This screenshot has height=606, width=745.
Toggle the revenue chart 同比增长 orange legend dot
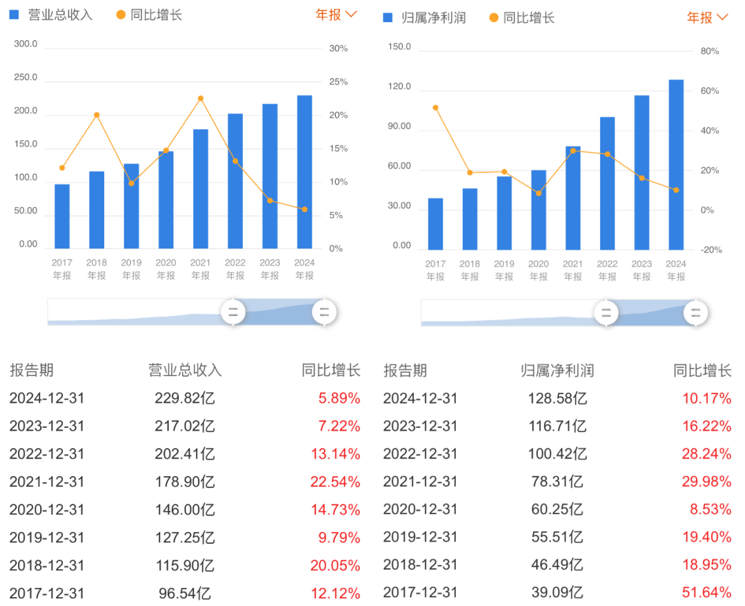(x=121, y=14)
